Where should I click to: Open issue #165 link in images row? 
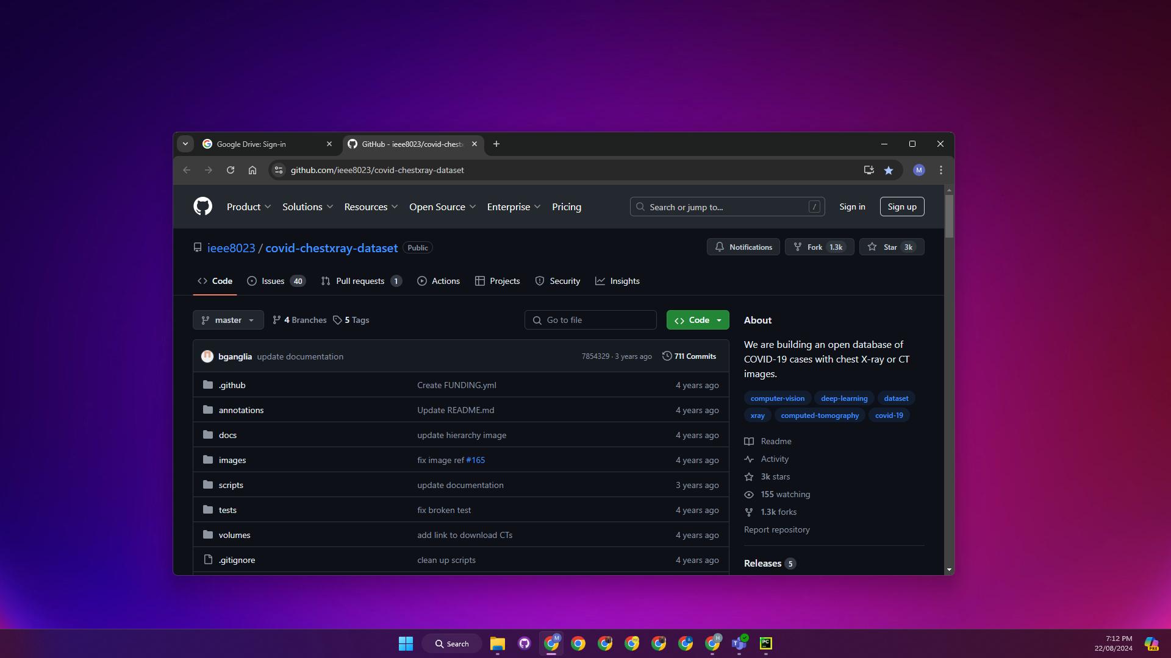click(476, 460)
